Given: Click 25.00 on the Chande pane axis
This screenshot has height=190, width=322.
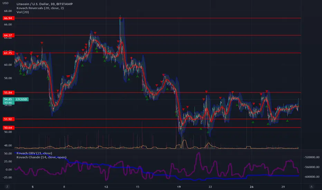Looking at the screenshot, I should tap(8, 161).
